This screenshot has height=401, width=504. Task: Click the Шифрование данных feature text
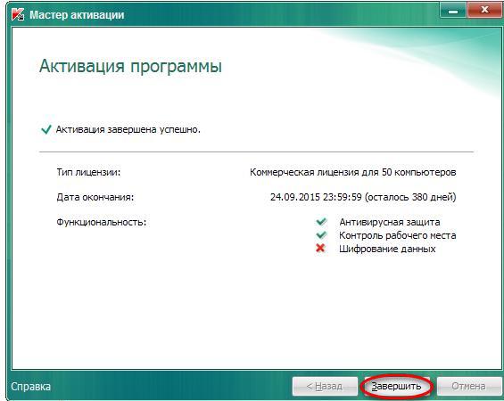pos(387,249)
